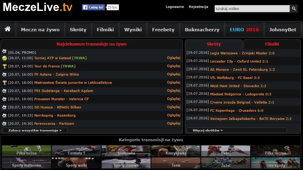Open the EURO 2016 menu item
Image resolution: width=303 pixels, height=170 pixels.
pos(244,29)
